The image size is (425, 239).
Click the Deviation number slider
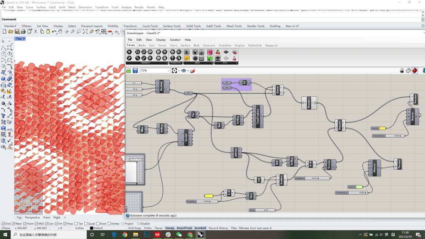313,178
